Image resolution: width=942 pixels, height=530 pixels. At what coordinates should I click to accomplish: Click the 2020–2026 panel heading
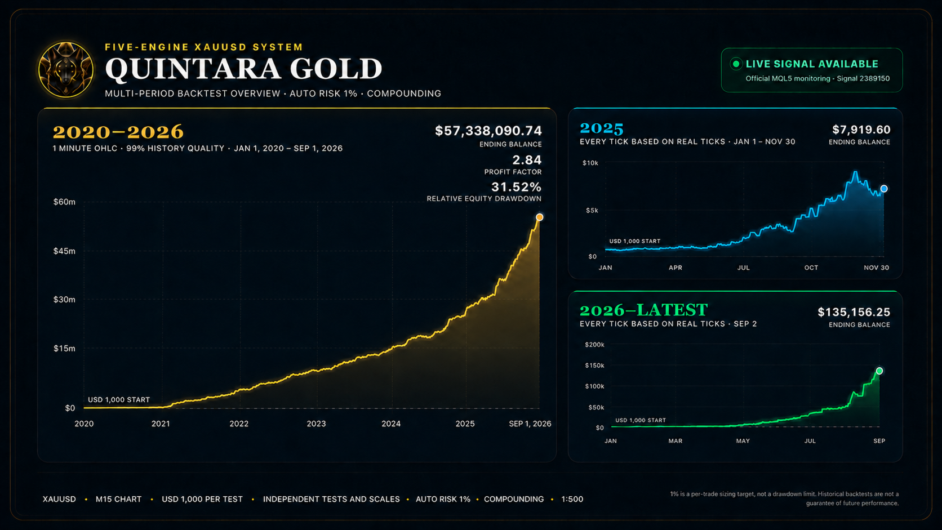(118, 132)
